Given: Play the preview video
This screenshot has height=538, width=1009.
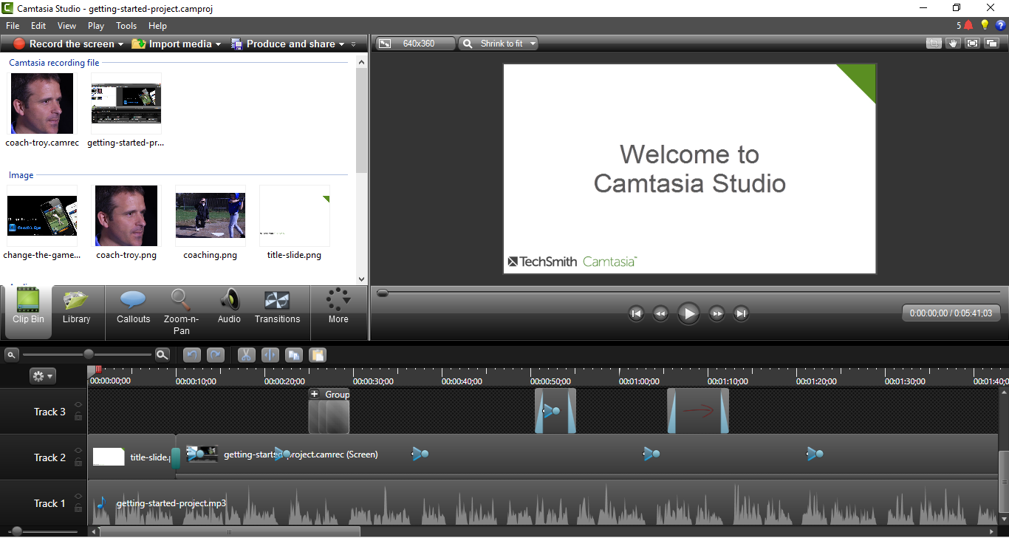Looking at the screenshot, I should point(688,313).
